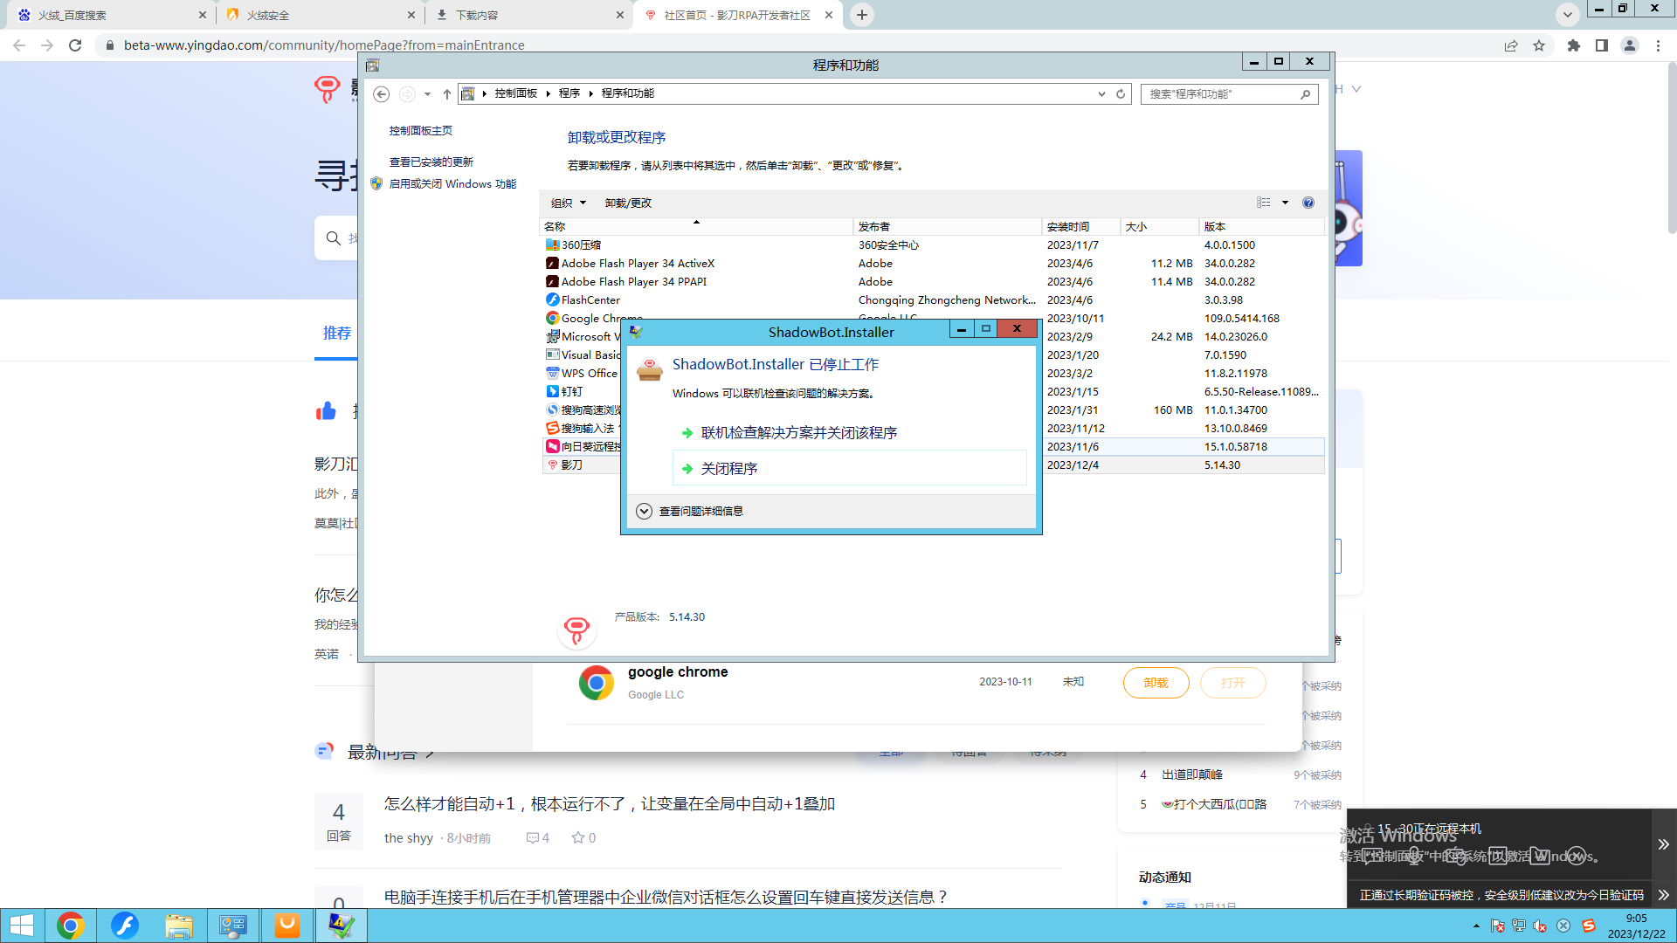Screen dimensions: 1677x943
Task: Click the up-arrow navigation icon in Explorer
Action: [447, 94]
